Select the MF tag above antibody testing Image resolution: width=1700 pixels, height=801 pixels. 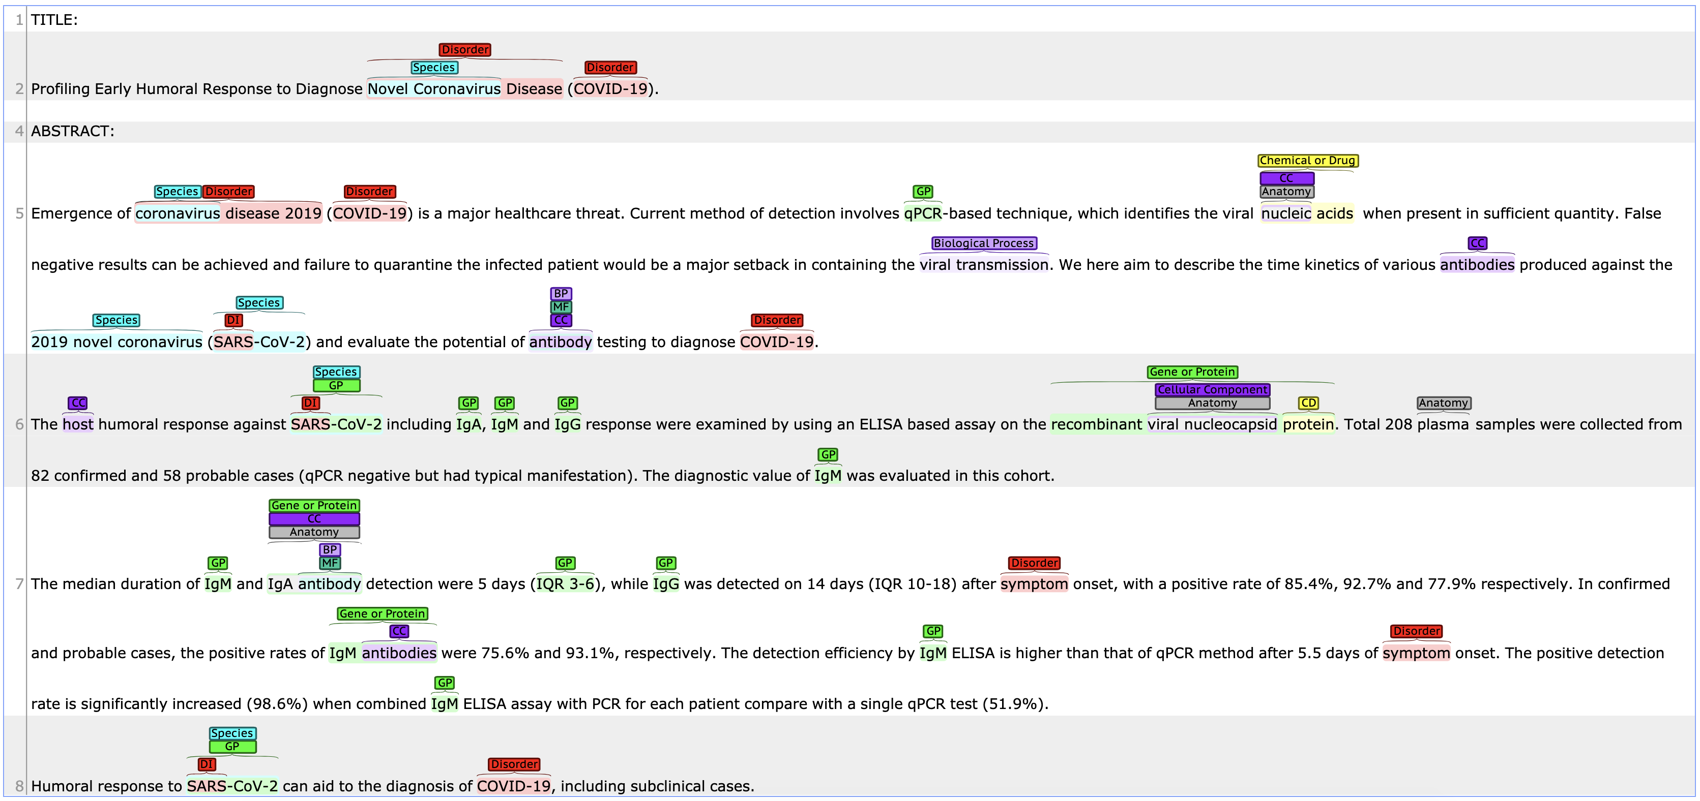tap(560, 306)
